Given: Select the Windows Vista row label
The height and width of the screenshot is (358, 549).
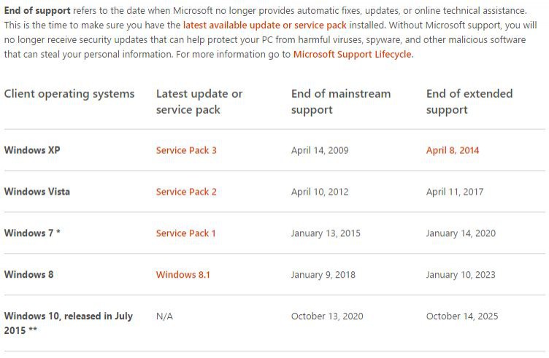Looking at the screenshot, I should click(x=37, y=192).
